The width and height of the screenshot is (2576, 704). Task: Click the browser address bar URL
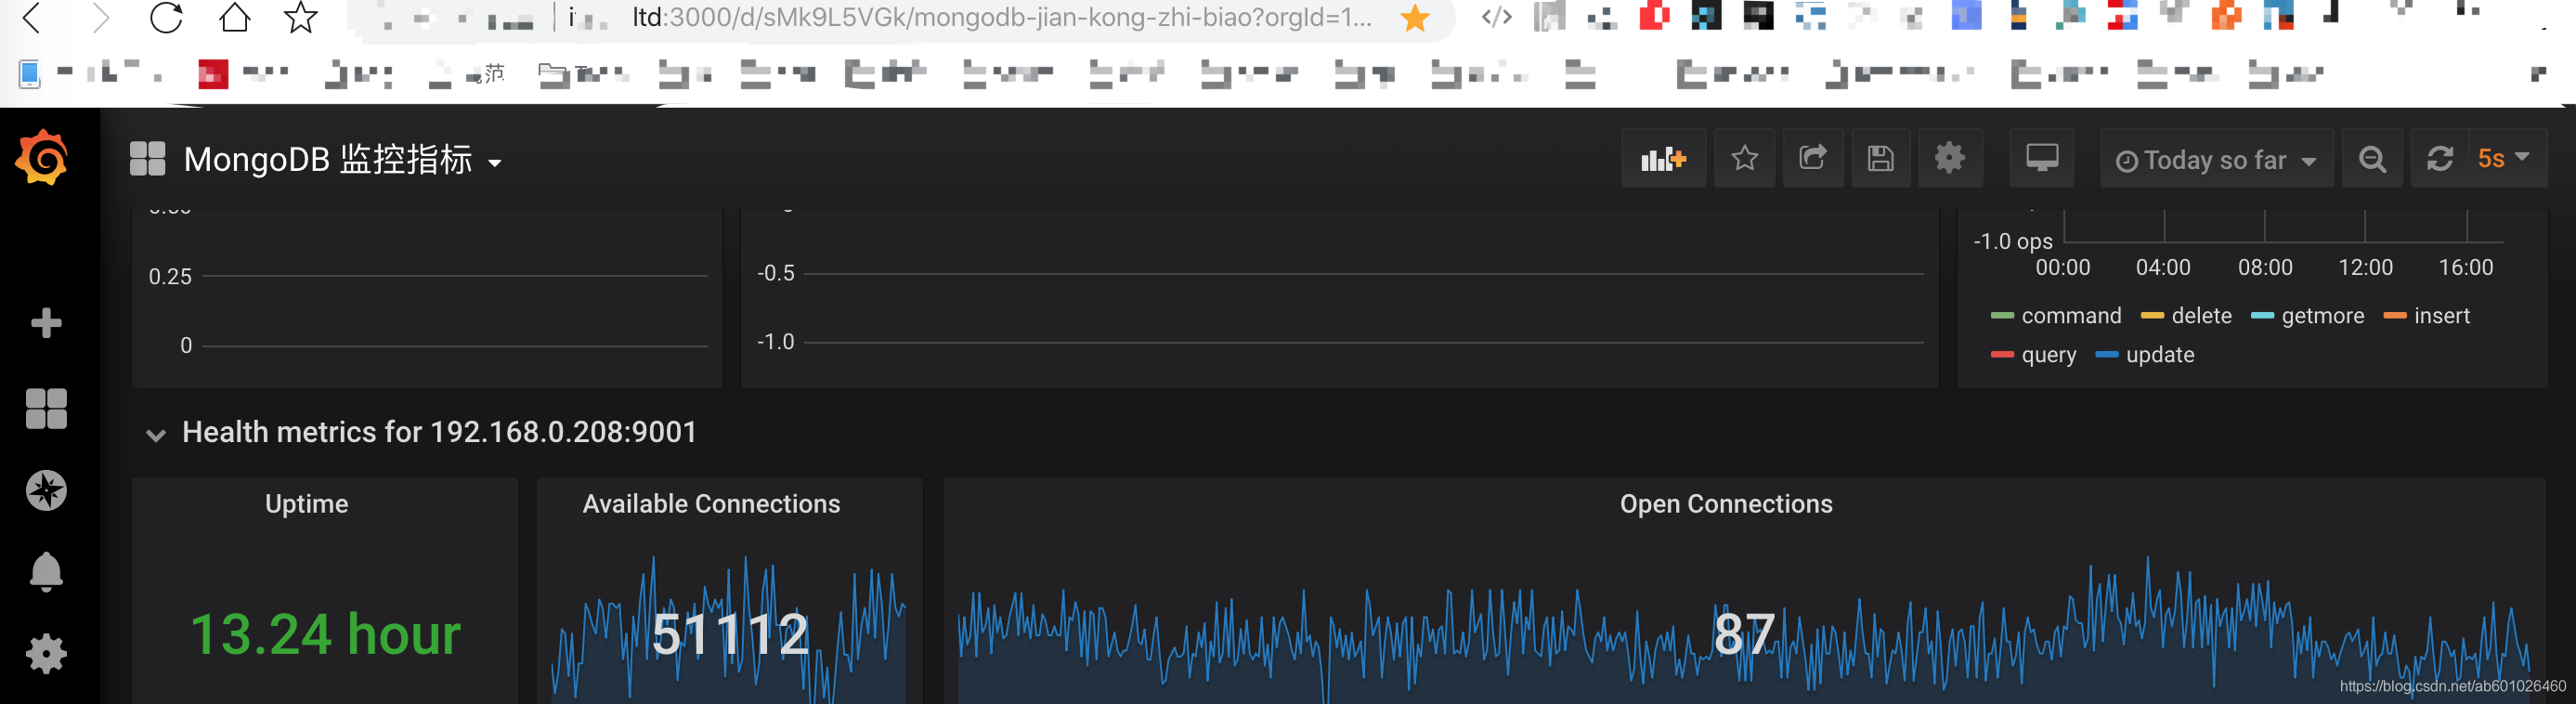[1001, 17]
